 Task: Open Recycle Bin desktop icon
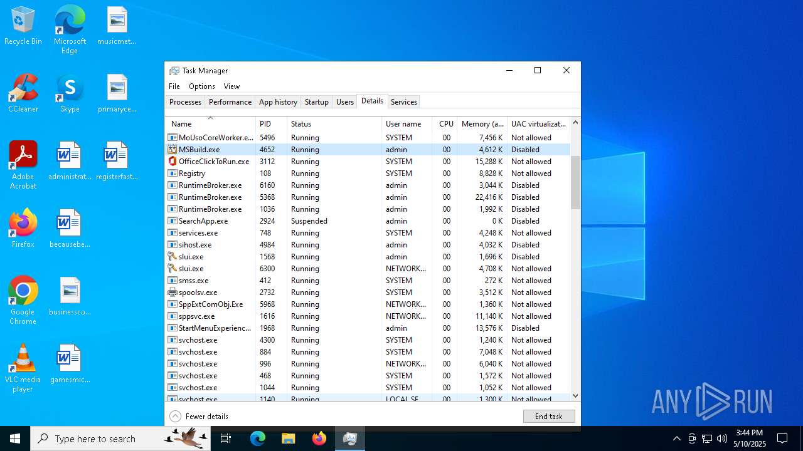pyautogui.click(x=23, y=26)
